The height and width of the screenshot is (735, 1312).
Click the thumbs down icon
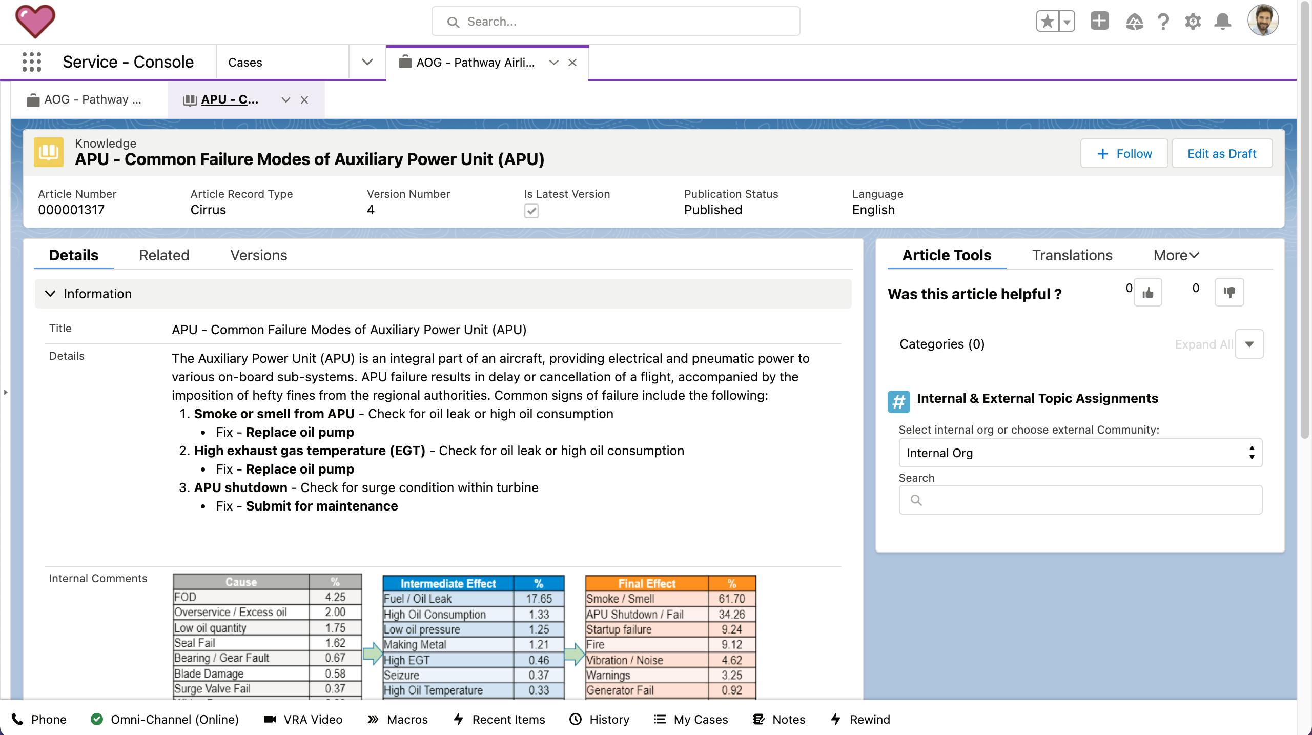(1229, 293)
